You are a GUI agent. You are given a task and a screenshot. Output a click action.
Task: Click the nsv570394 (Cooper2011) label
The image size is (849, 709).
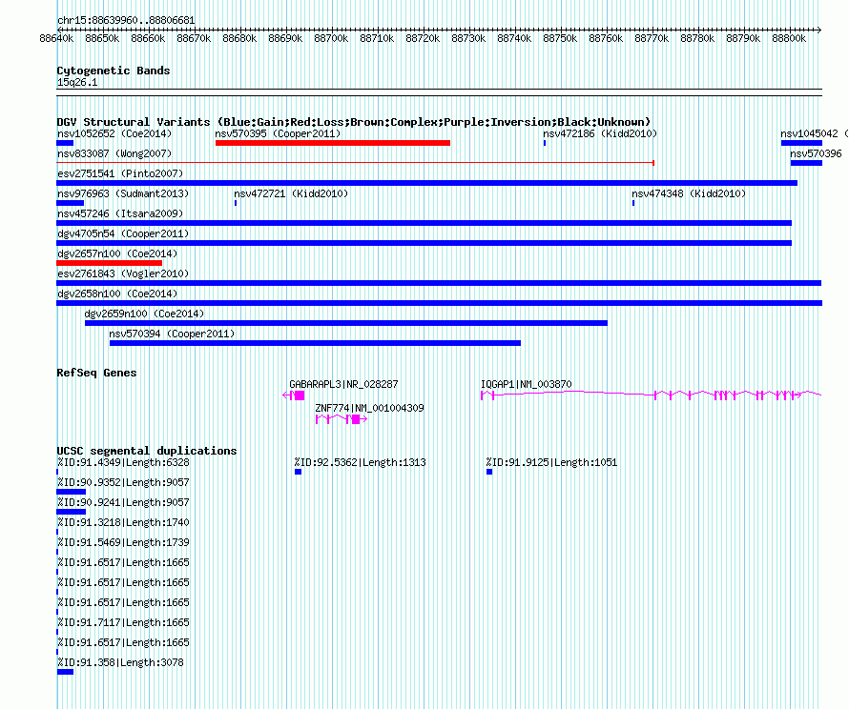pyautogui.click(x=172, y=334)
